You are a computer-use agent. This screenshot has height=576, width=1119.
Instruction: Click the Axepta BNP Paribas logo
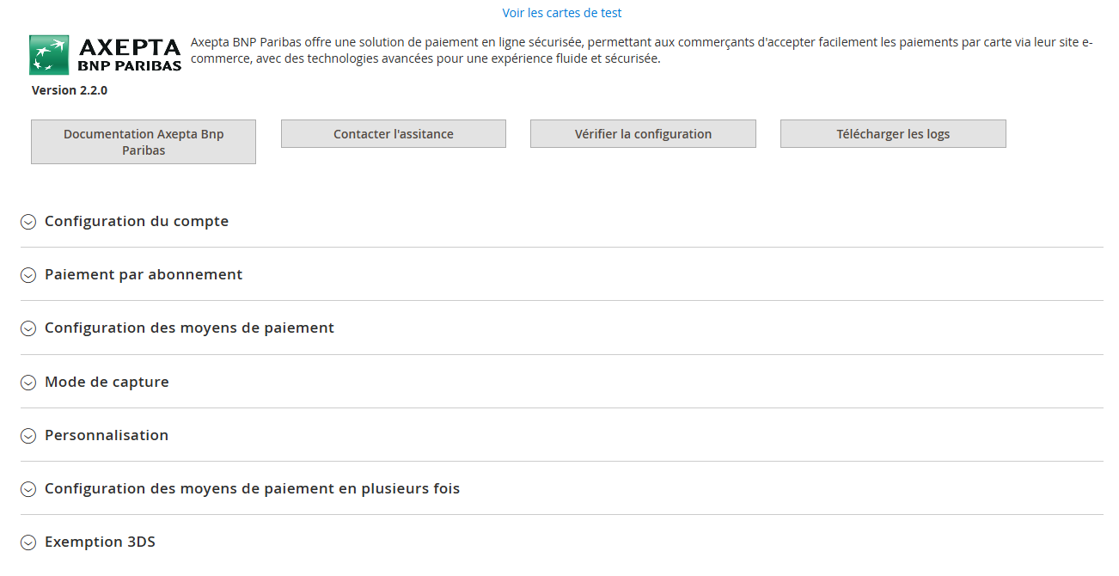tap(106, 55)
